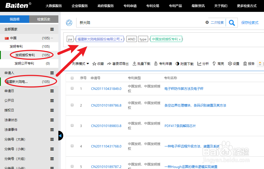
Task: Expand the 分类号（大类） filter section
Action: point(52,139)
